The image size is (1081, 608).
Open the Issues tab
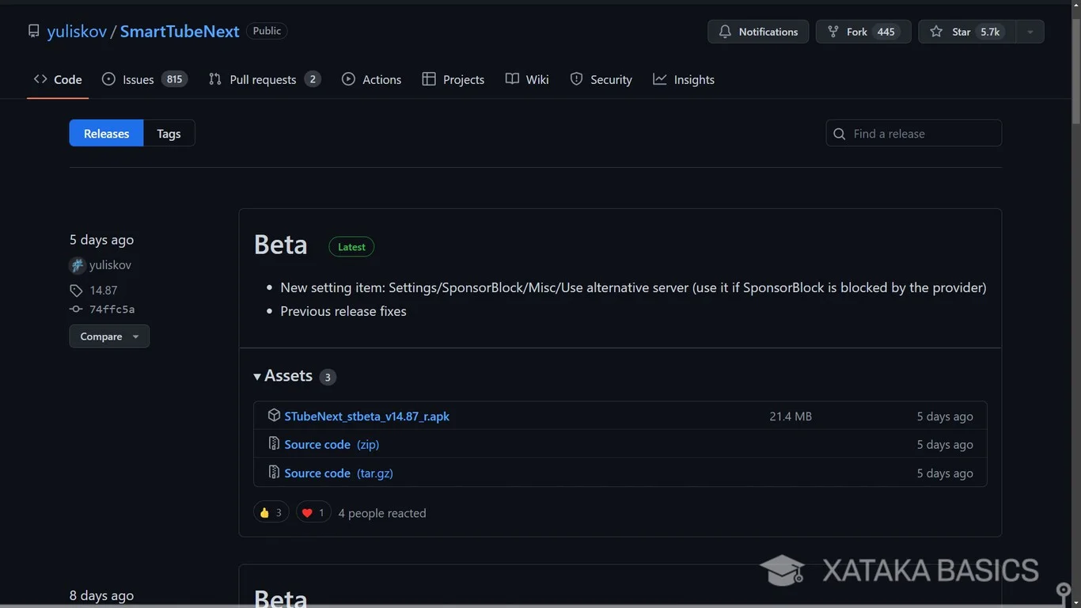coord(145,79)
